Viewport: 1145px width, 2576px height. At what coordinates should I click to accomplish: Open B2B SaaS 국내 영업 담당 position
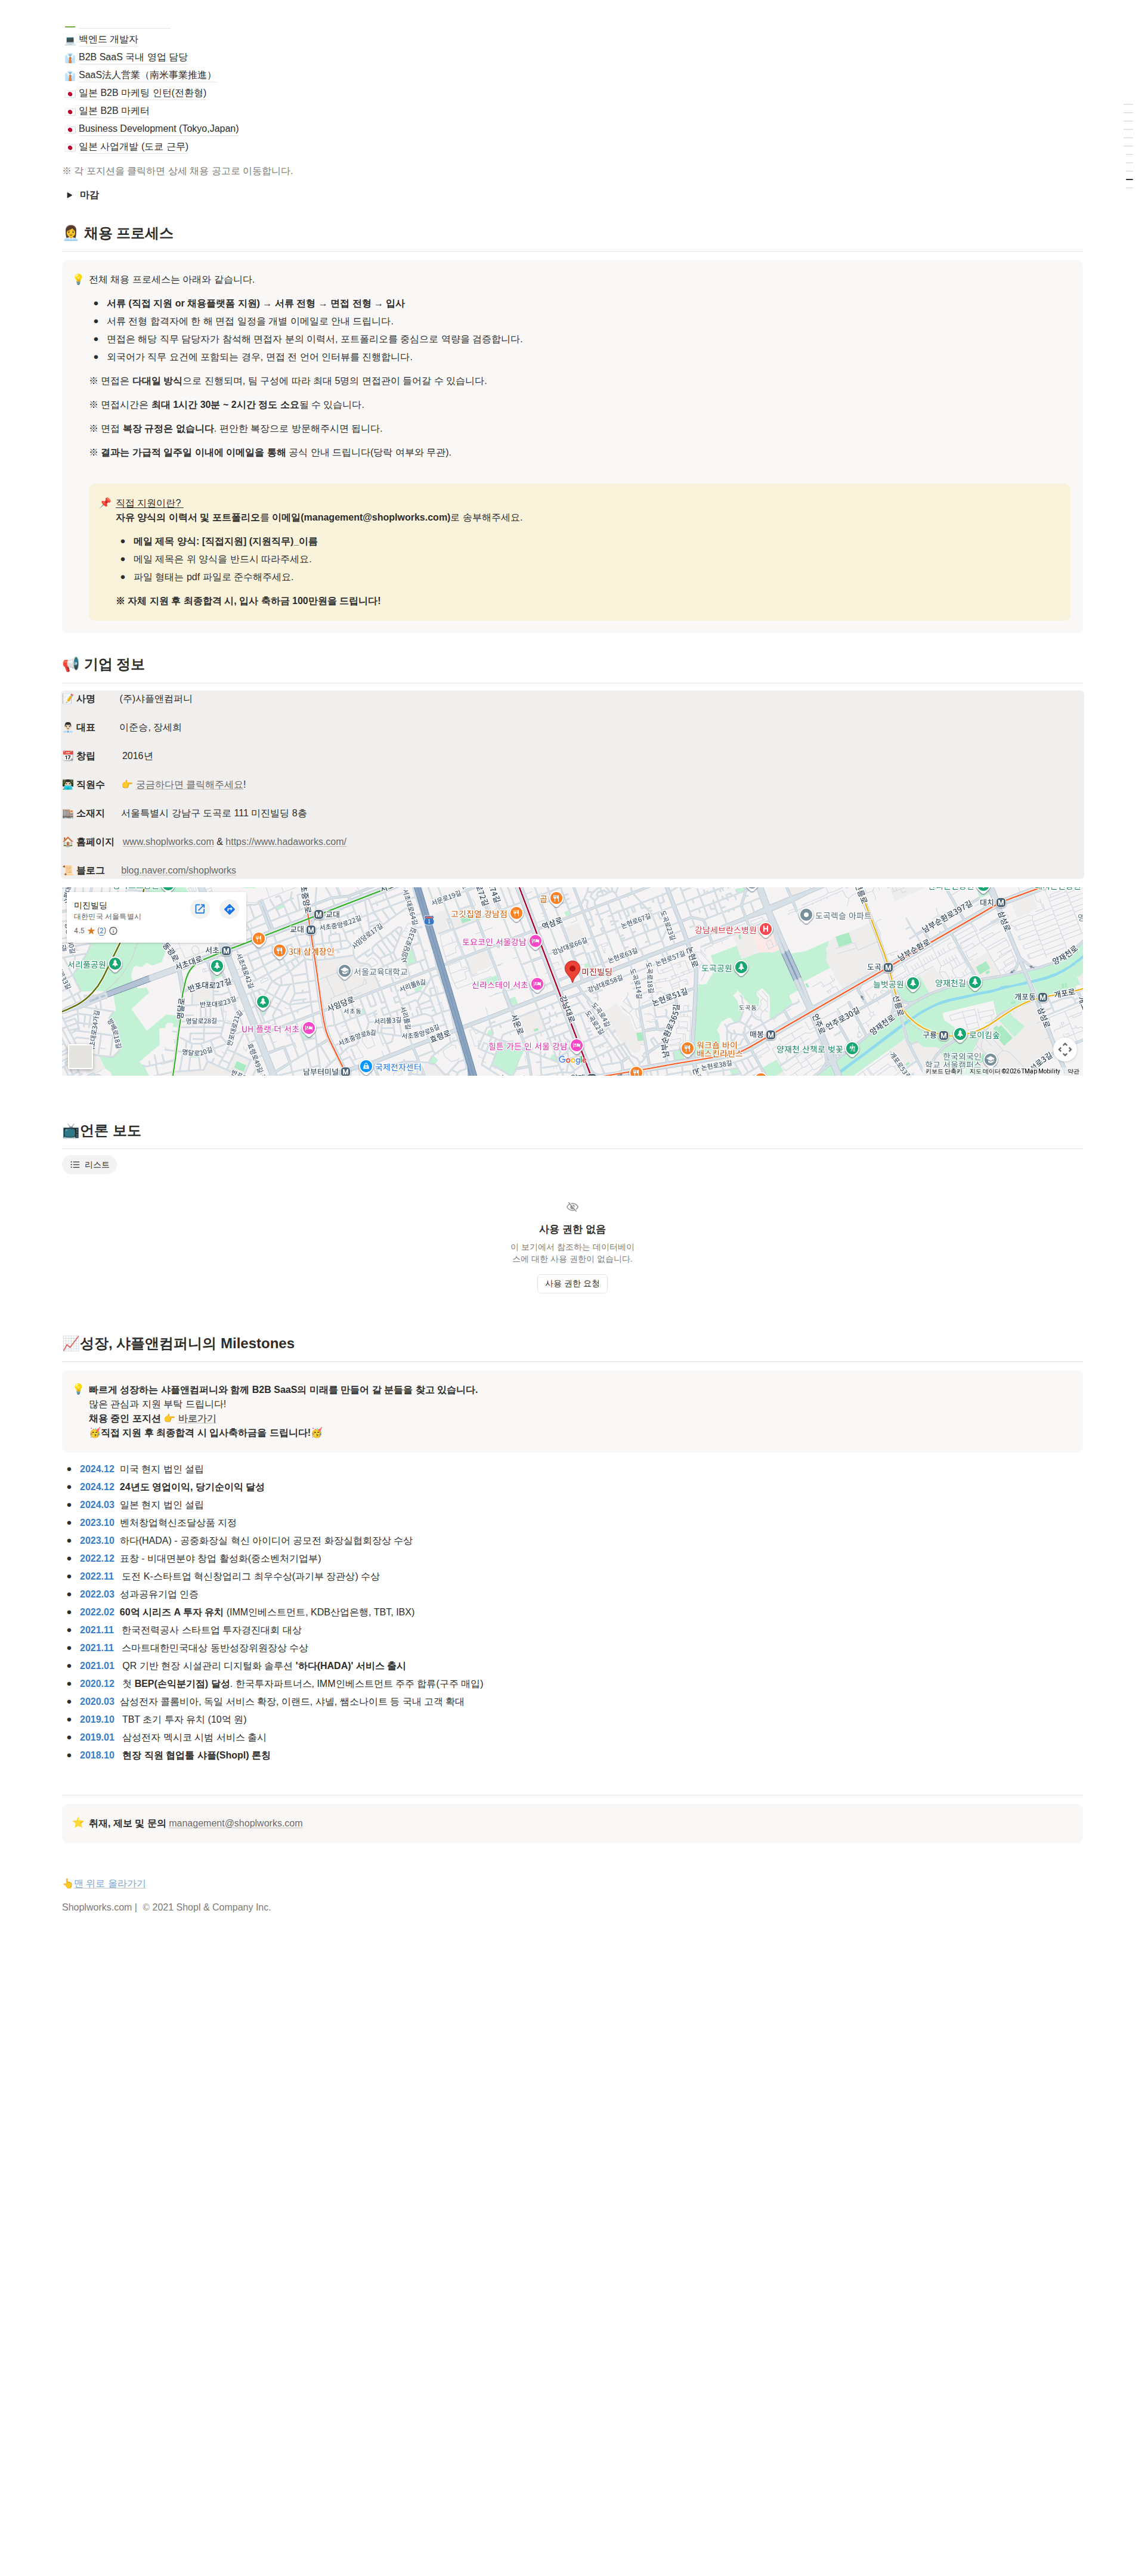point(133,57)
